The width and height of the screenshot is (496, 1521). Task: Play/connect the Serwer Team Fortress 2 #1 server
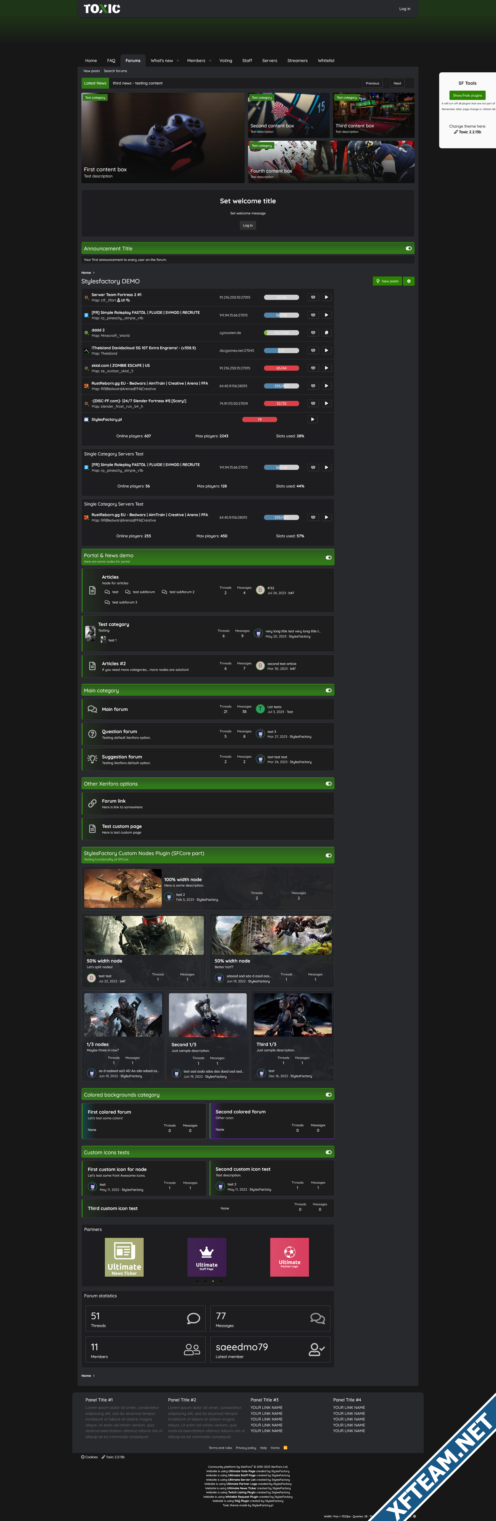tap(326, 297)
